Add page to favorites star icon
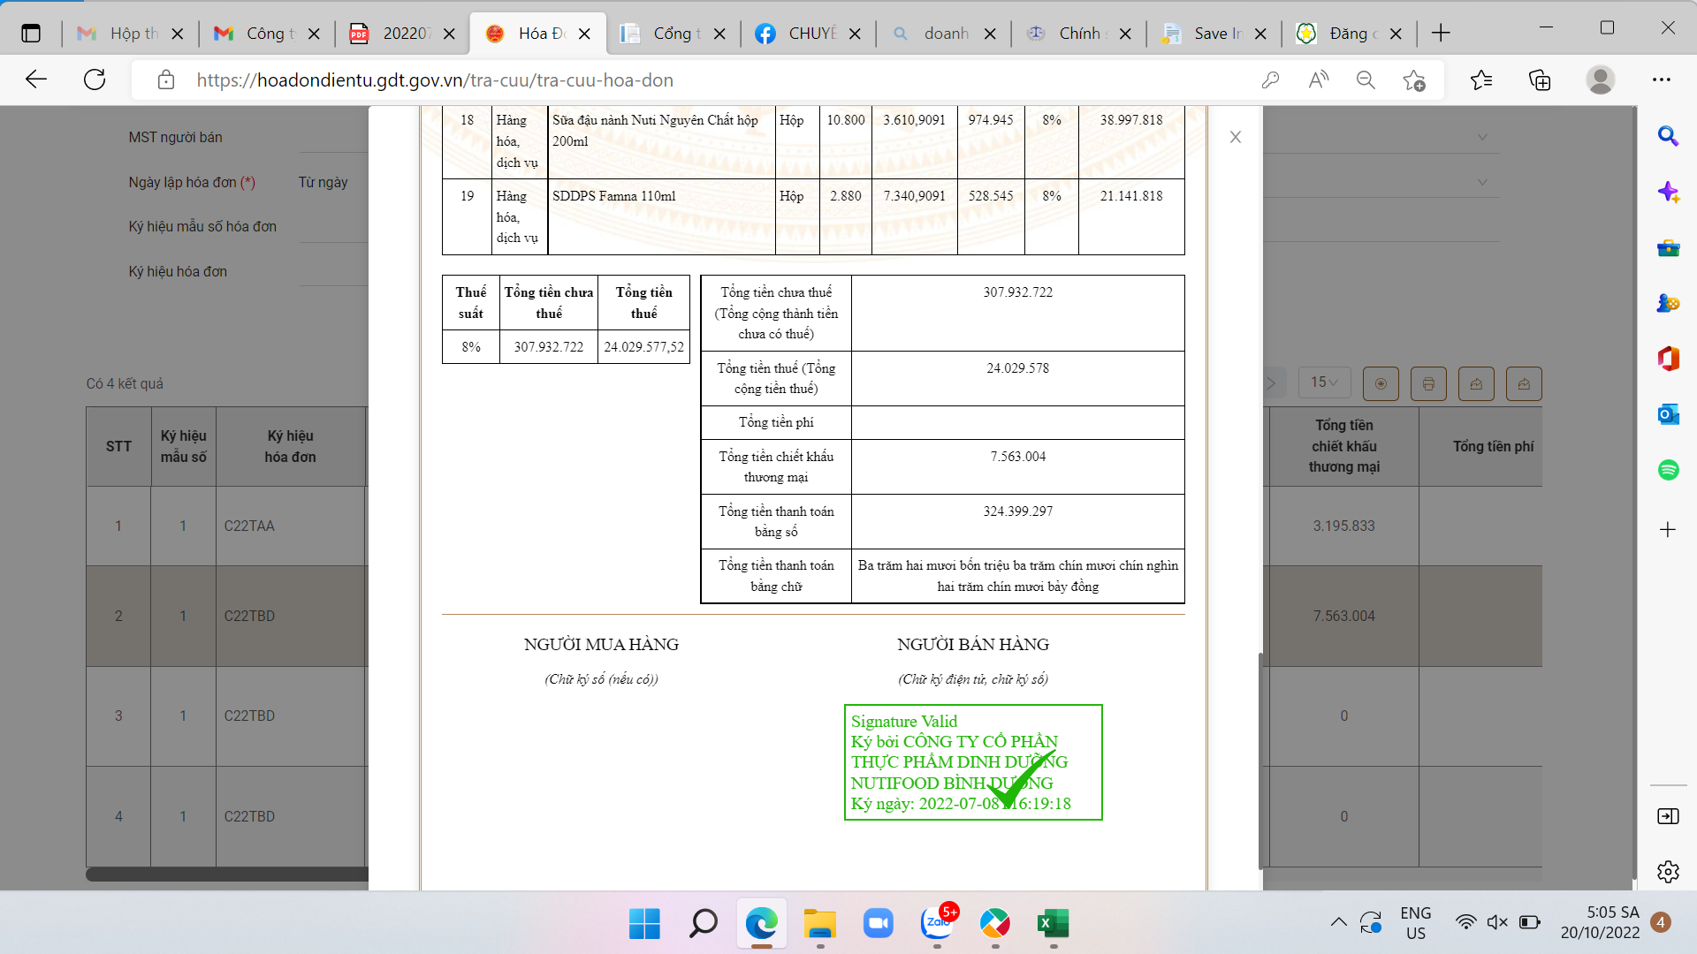This screenshot has width=1697, height=954. pyautogui.click(x=1413, y=80)
